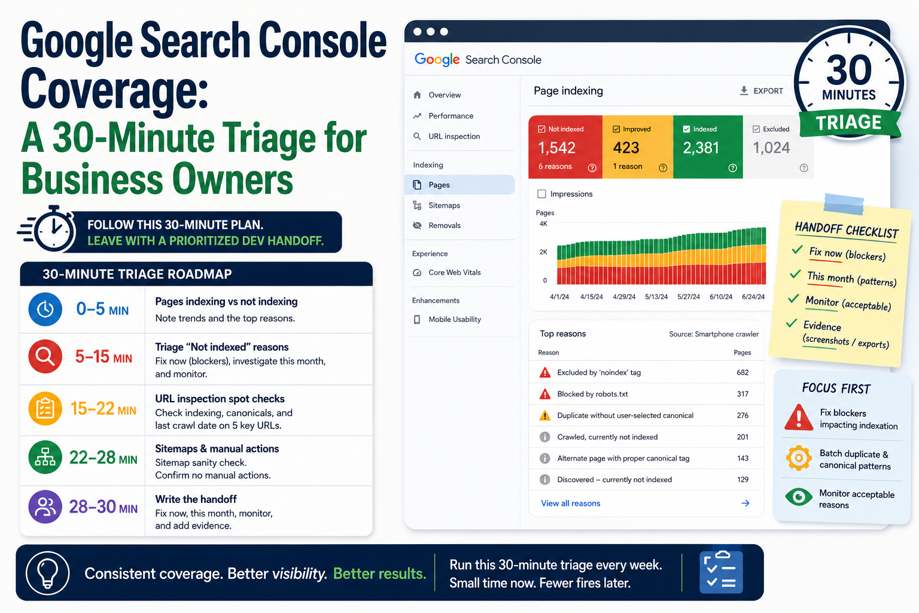
Task: Click the Core Web Vitals gauge icon
Action: tap(417, 272)
